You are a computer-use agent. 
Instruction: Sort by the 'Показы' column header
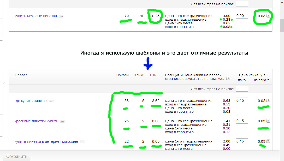[x=122, y=75]
